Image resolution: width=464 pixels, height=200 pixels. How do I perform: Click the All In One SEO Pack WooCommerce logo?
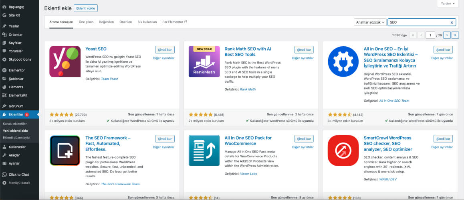tap(204, 150)
